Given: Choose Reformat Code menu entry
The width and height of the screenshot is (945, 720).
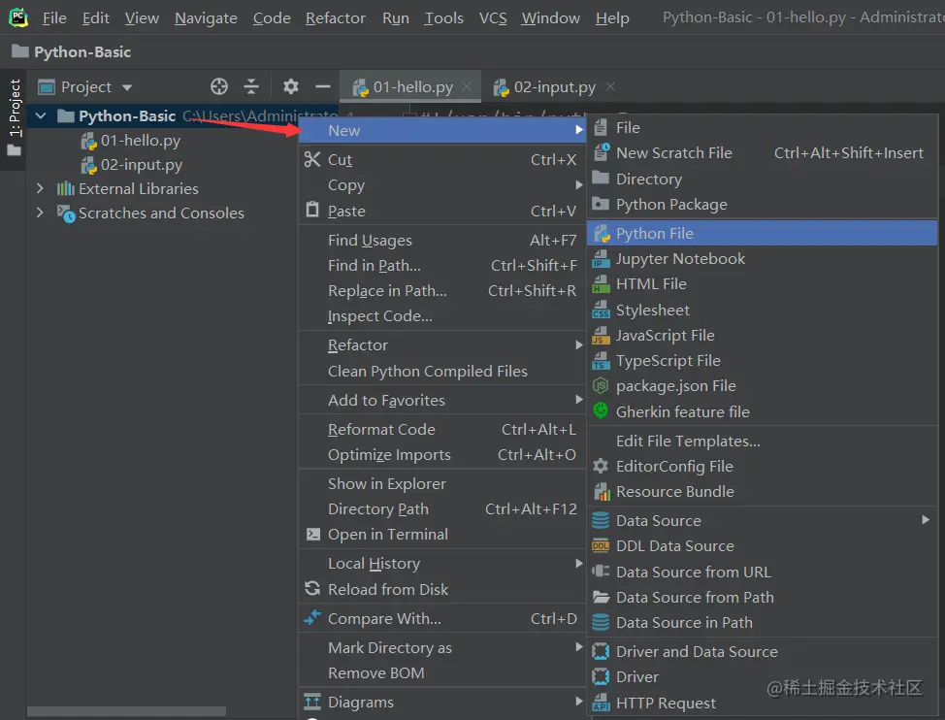Looking at the screenshot, I should (441, 429).
